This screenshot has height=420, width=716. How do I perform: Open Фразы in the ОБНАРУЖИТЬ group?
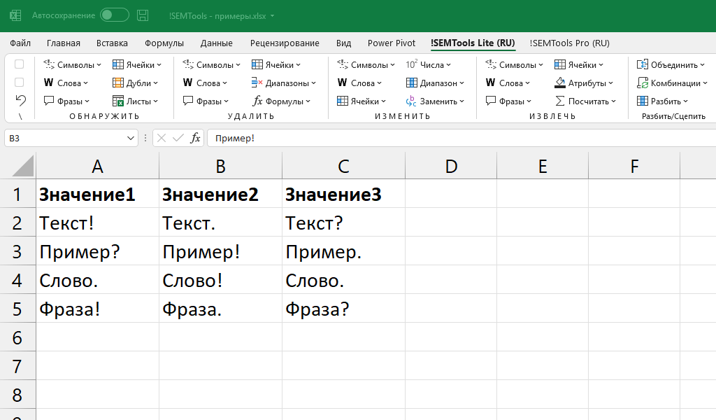[x=66, y=101]
